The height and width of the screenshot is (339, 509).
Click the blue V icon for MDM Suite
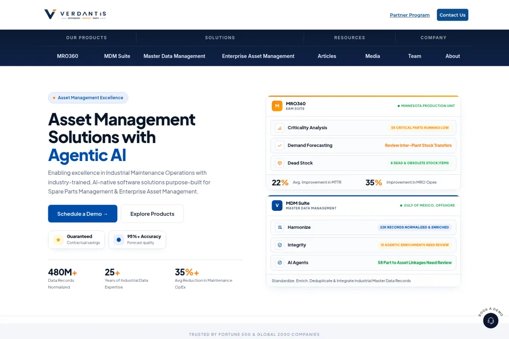(x=277, y=206)
